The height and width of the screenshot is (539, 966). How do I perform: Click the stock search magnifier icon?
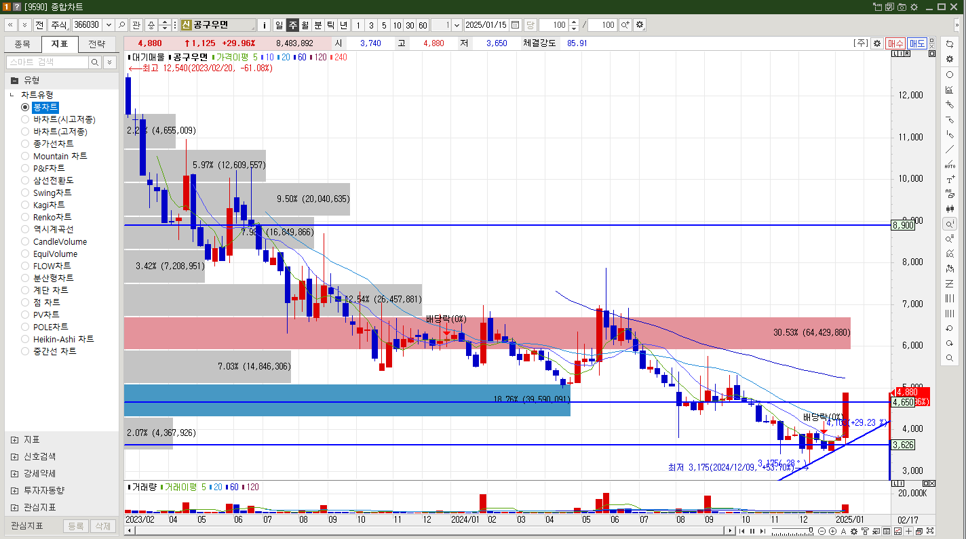pos(121,25)
